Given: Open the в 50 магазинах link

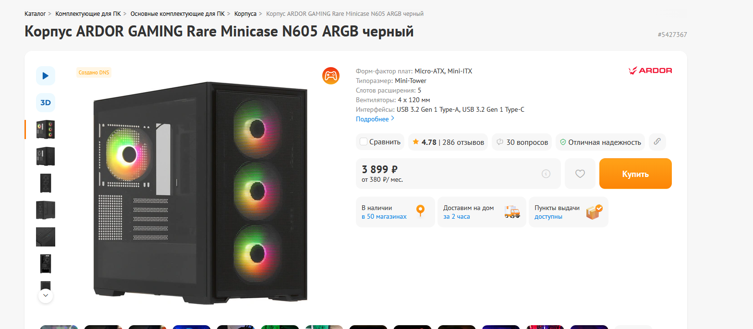Looking at the screenshot, I should [x=384, y=216].
